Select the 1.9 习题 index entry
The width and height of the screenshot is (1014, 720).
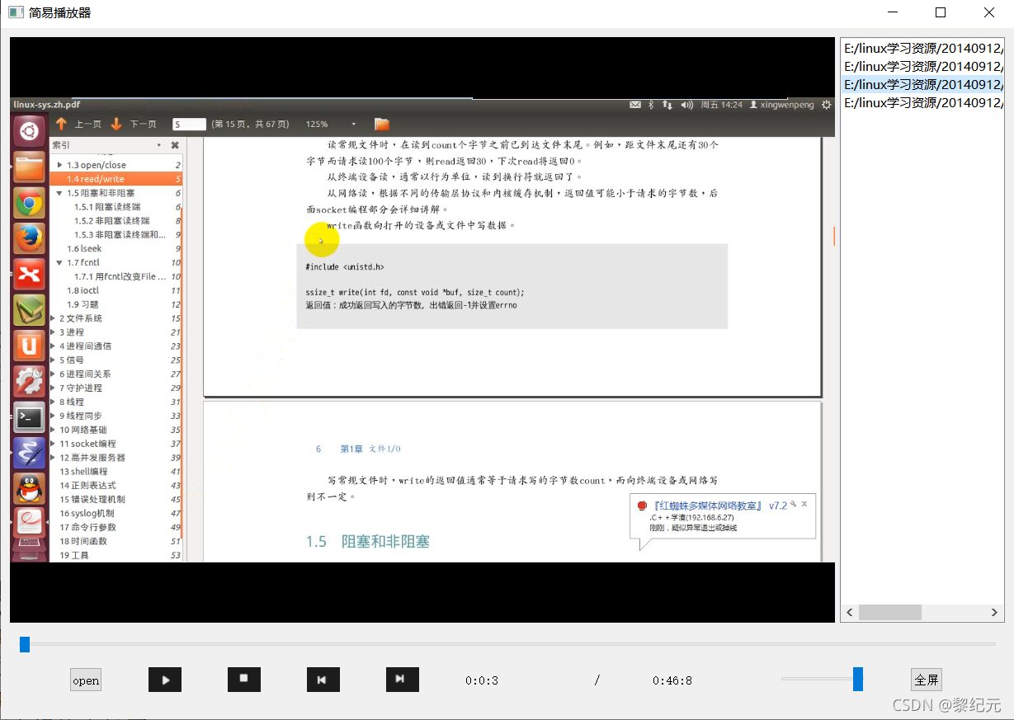83,304
